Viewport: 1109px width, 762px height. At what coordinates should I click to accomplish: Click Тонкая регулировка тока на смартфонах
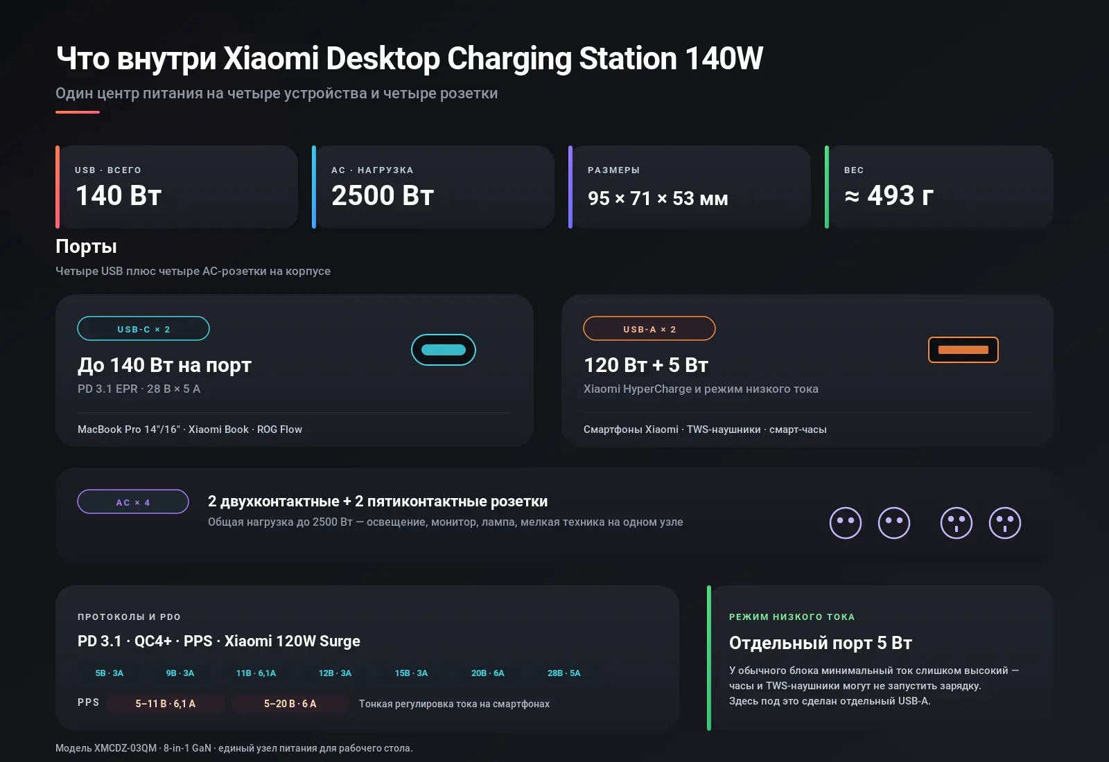tap(455, 704)
